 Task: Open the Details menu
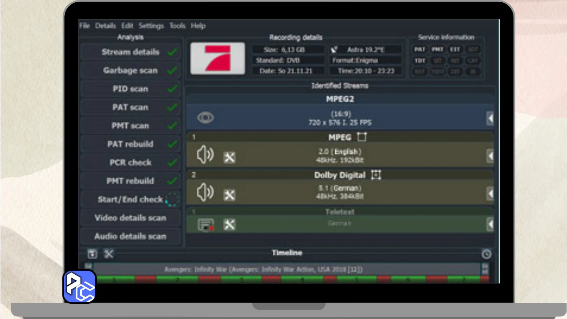pos(105,26)
